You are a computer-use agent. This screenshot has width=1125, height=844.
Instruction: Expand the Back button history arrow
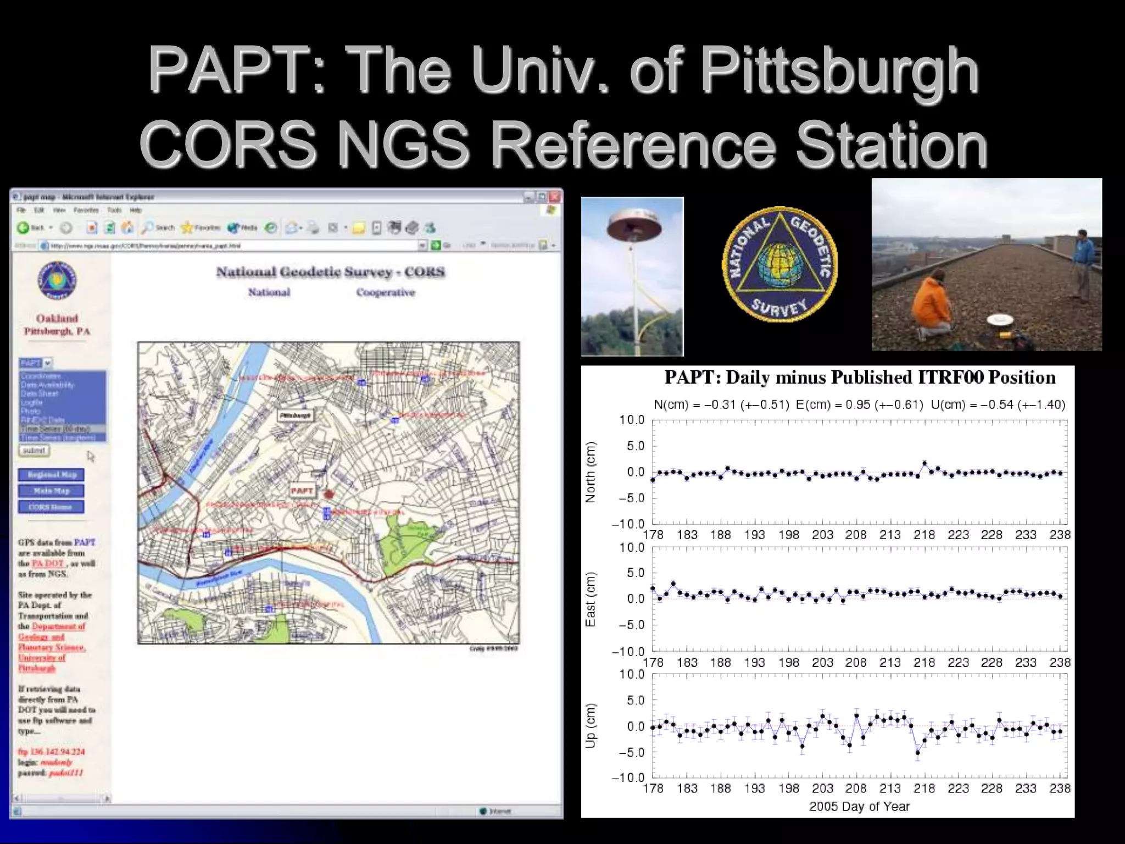click(x=51, y=227)
